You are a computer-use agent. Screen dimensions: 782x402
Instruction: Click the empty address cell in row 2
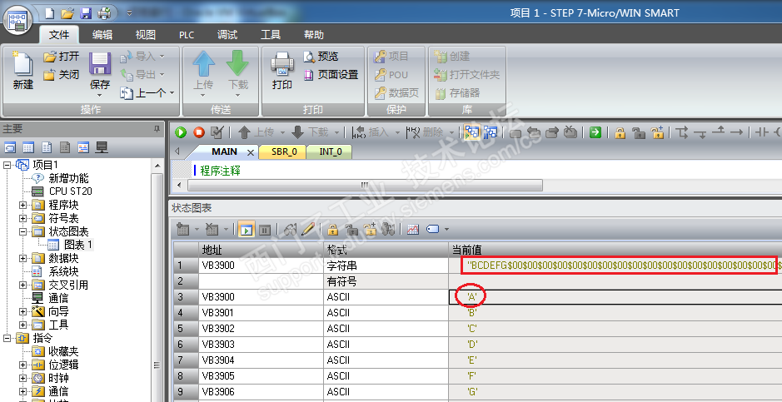click(261, 281)
